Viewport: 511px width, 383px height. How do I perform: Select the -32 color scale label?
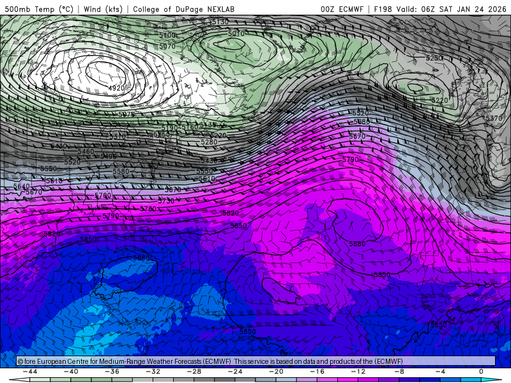pos(153,372)
